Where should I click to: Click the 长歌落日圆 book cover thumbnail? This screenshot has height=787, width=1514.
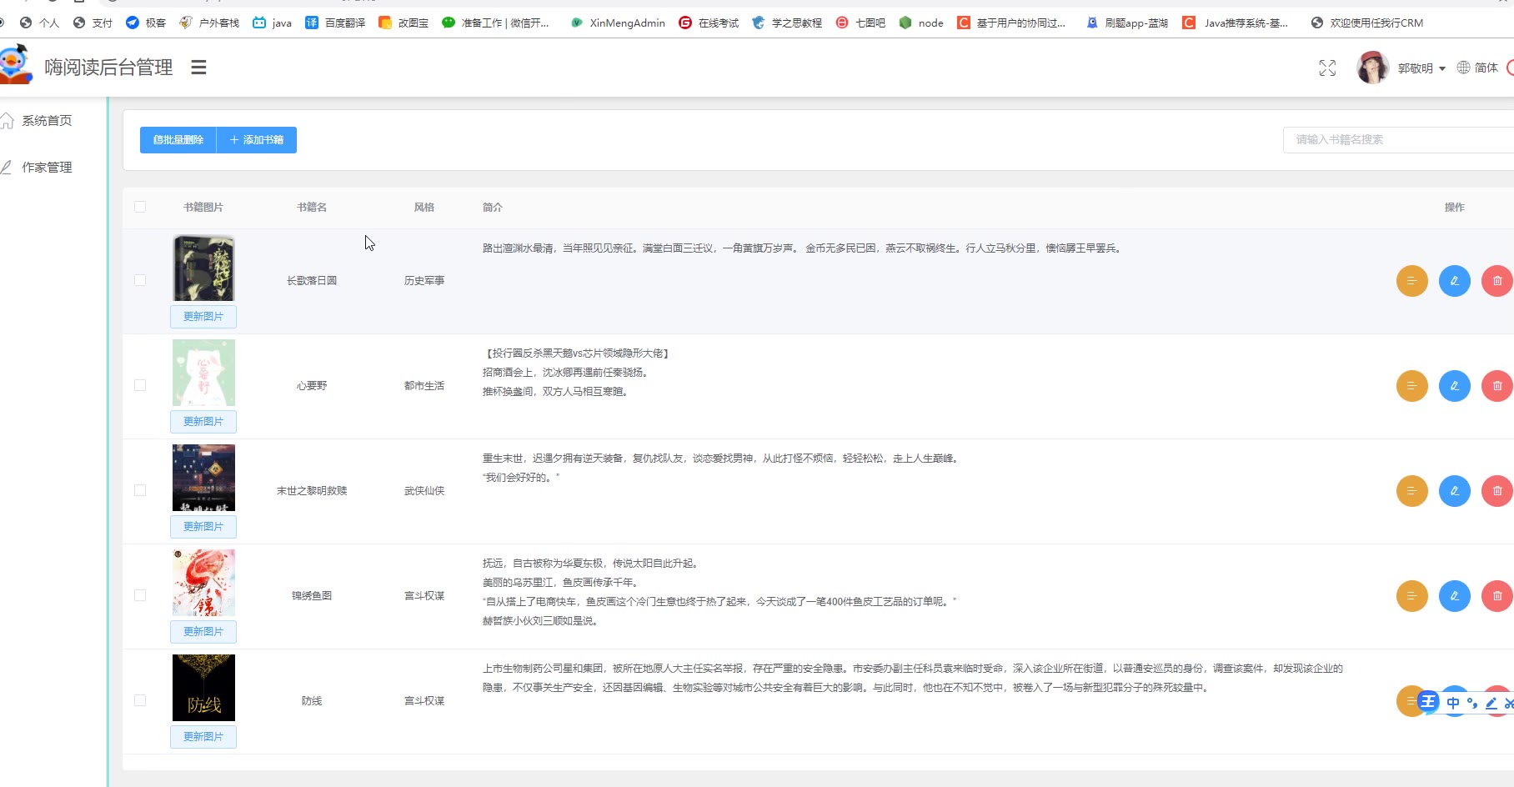tap(203, 268)
